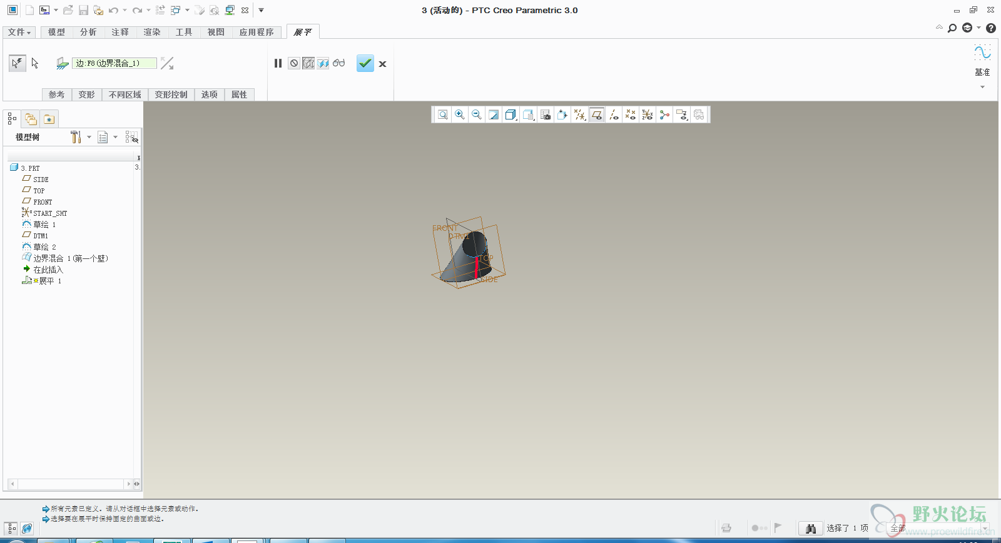Open the 变形 panel tab
1001x543 pixels.
(87, 94)
